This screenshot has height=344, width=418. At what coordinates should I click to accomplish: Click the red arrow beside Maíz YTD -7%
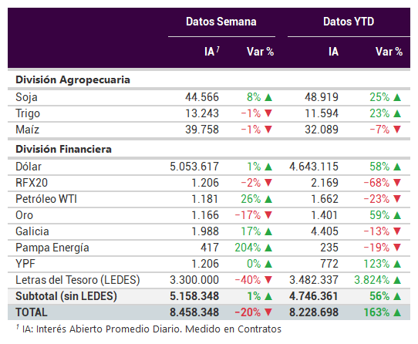[397, 130]
